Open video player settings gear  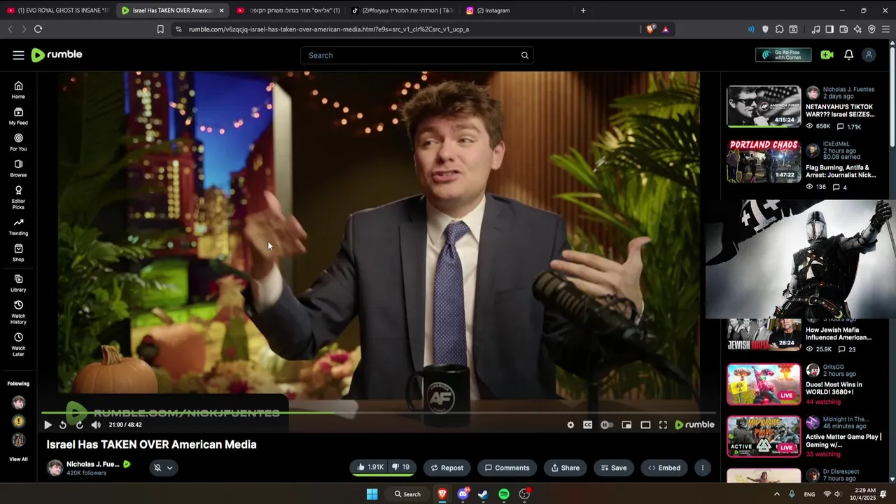[x=570, y=425]
